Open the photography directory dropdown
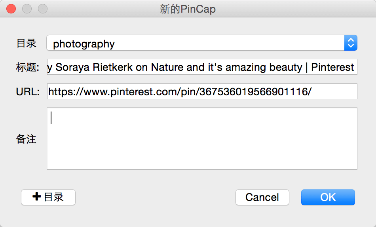This screenshot has width=376, height=227. 202,43
